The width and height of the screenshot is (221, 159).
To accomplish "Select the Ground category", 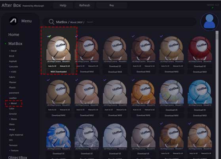I will pyautogui.click(x=13, y=114).
